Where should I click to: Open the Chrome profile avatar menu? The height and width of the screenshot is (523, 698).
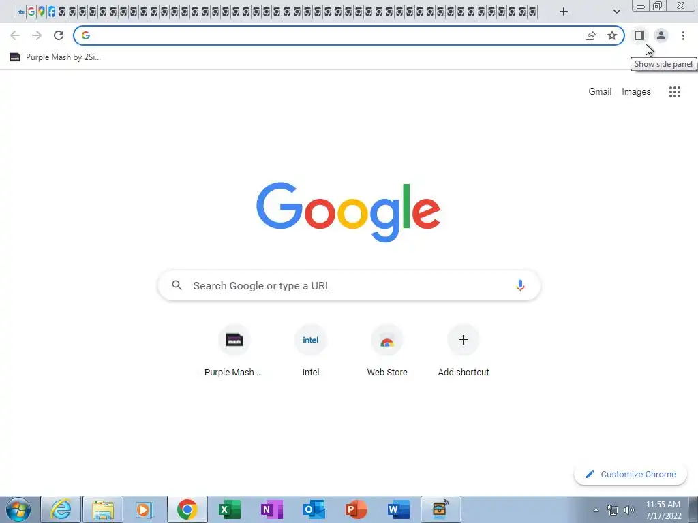pos(661,35)
